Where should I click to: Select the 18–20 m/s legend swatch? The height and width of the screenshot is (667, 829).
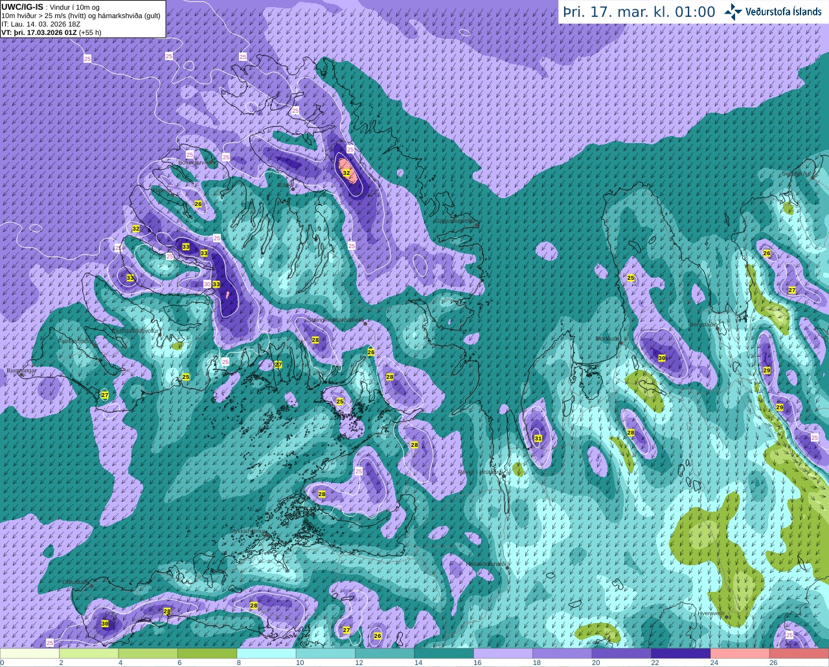click(563, 653)
